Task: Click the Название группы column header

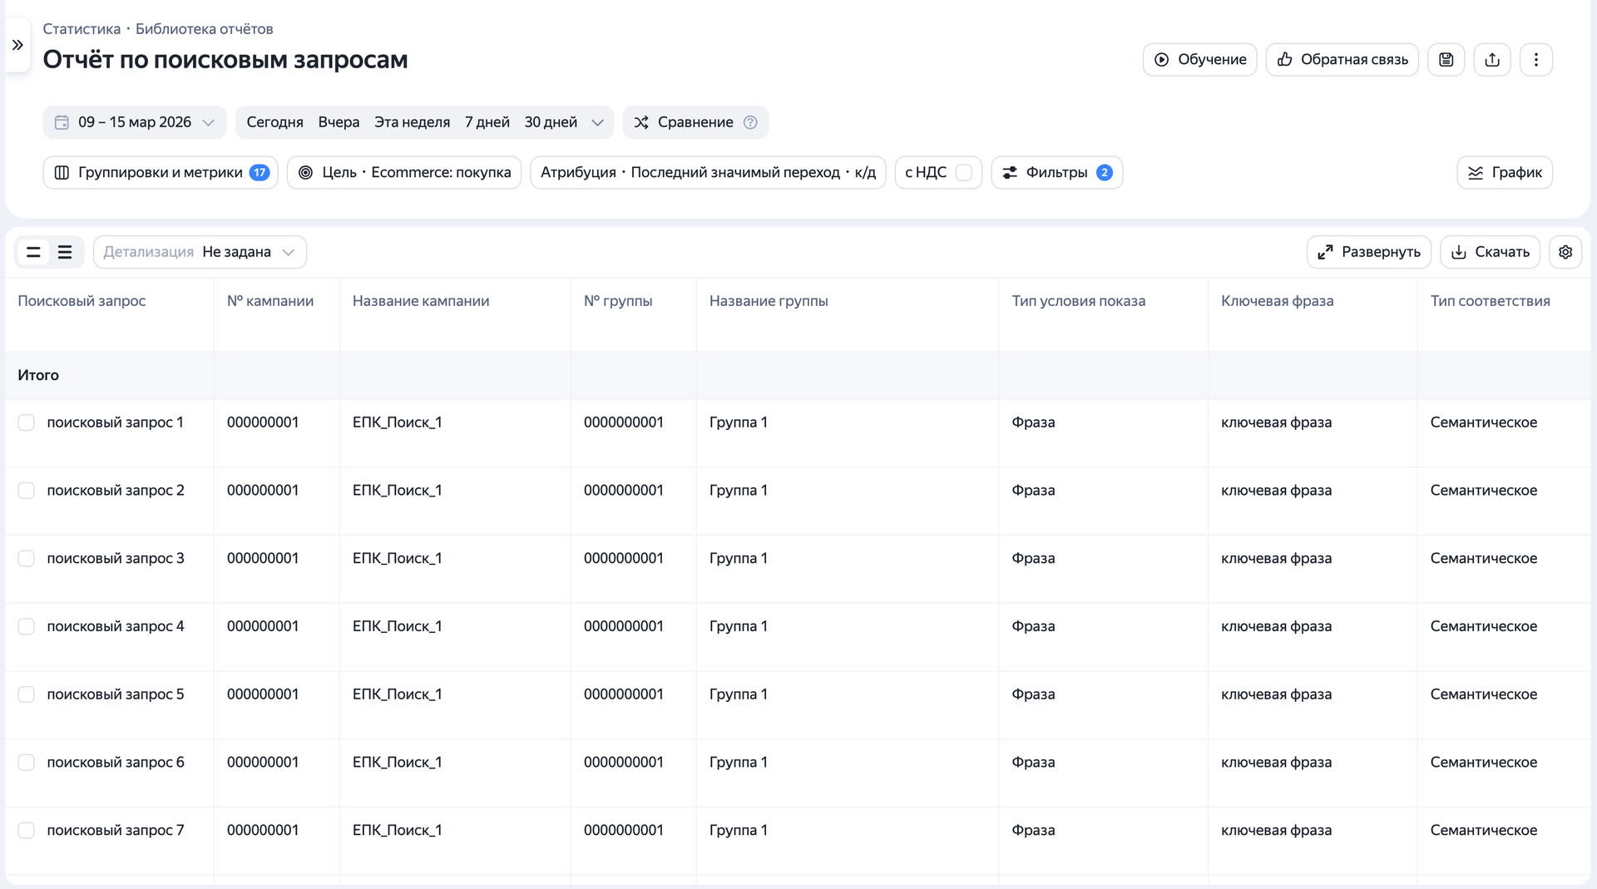Action: tap(769, 301)
